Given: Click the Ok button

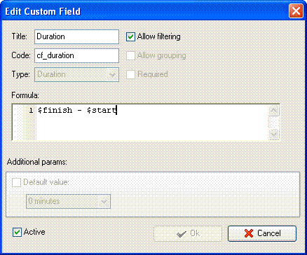Looking at the screenshot, I should pos(188,233).
